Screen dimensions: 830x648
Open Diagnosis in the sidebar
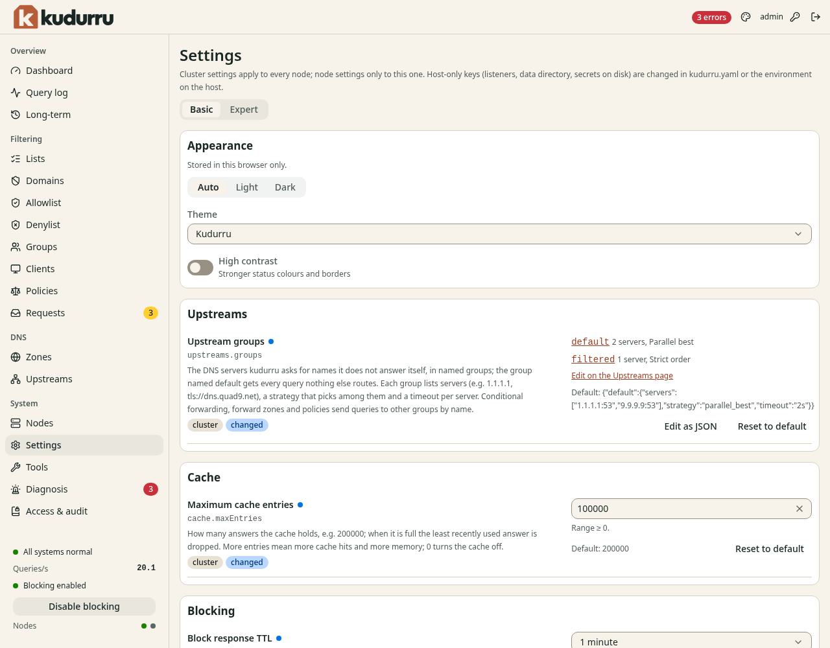pyautogui.click(x=84, y=489)
